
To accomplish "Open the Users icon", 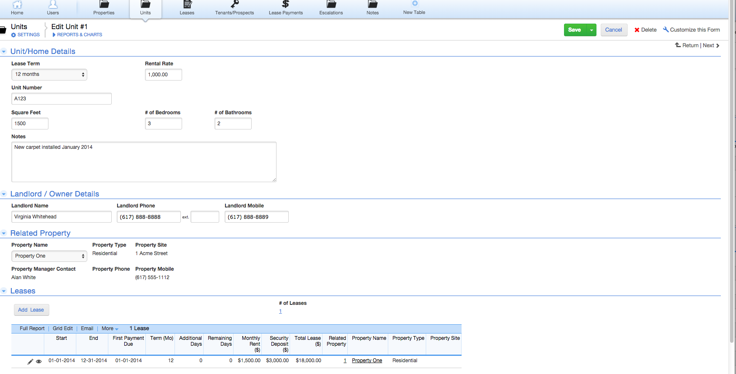I will [53, 5].
